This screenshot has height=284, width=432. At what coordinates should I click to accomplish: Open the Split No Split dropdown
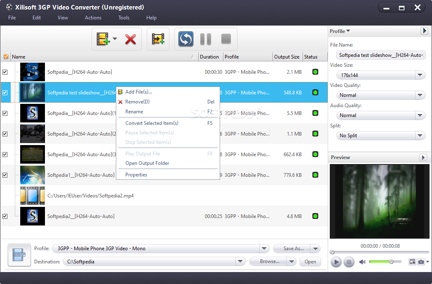click(x=420, y=136)
